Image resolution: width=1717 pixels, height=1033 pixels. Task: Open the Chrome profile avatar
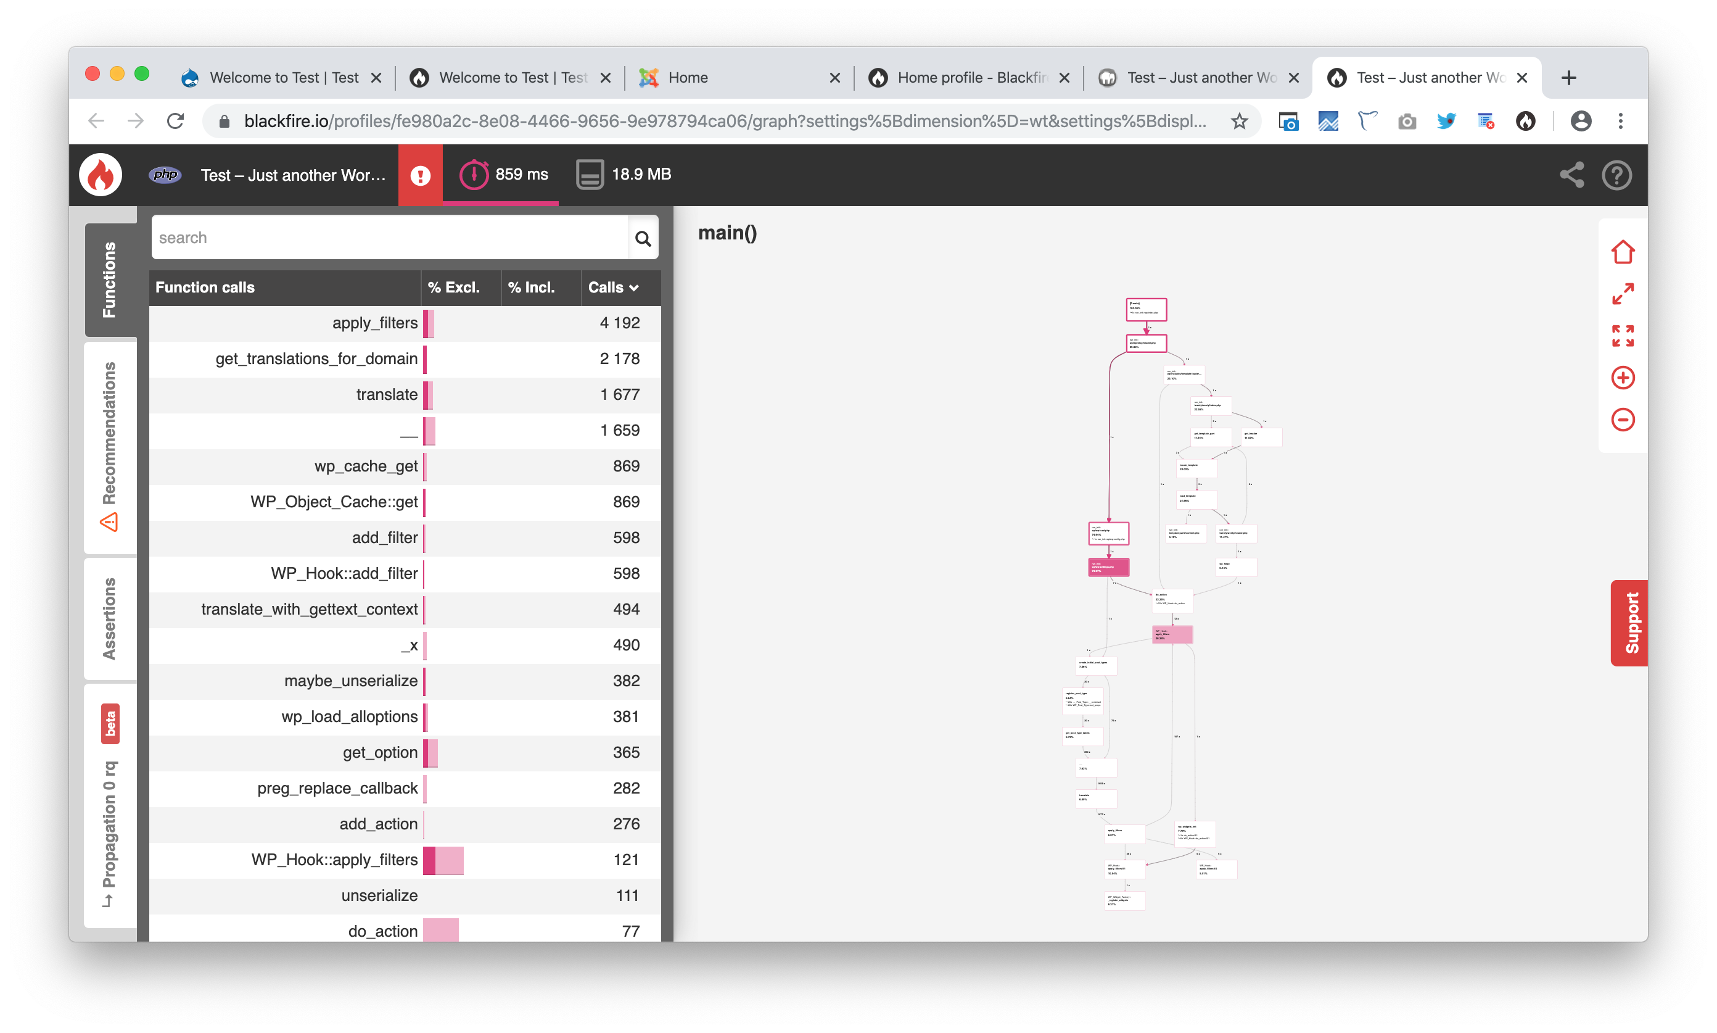pos(1581,121)
